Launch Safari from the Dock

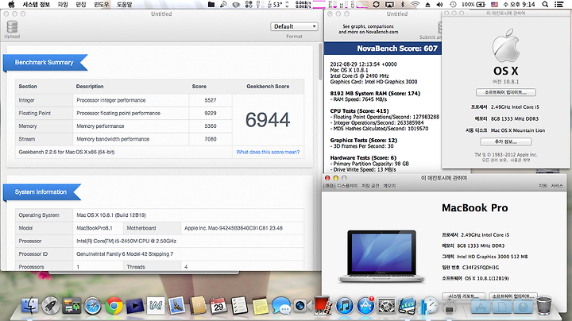pos(93,306)
